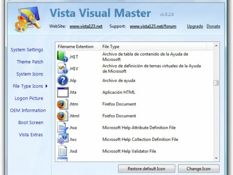Open System Settings section
Screen dimensions: 233x175
[27, 50]
